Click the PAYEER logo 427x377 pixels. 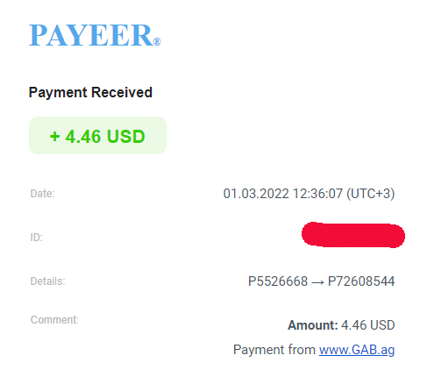coord(95,35)
